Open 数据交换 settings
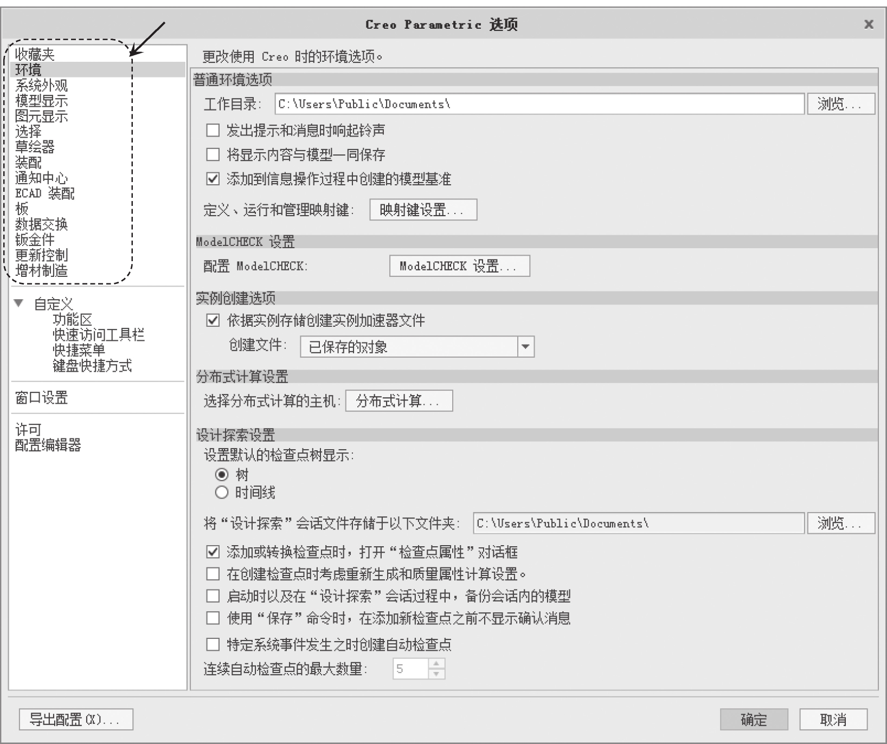 pyautogui.click(x=41, y=224)
